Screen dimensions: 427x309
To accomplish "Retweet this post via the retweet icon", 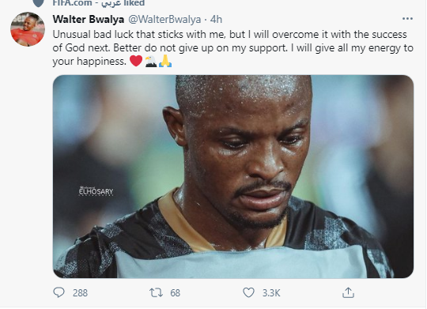I will pos(156,292).
